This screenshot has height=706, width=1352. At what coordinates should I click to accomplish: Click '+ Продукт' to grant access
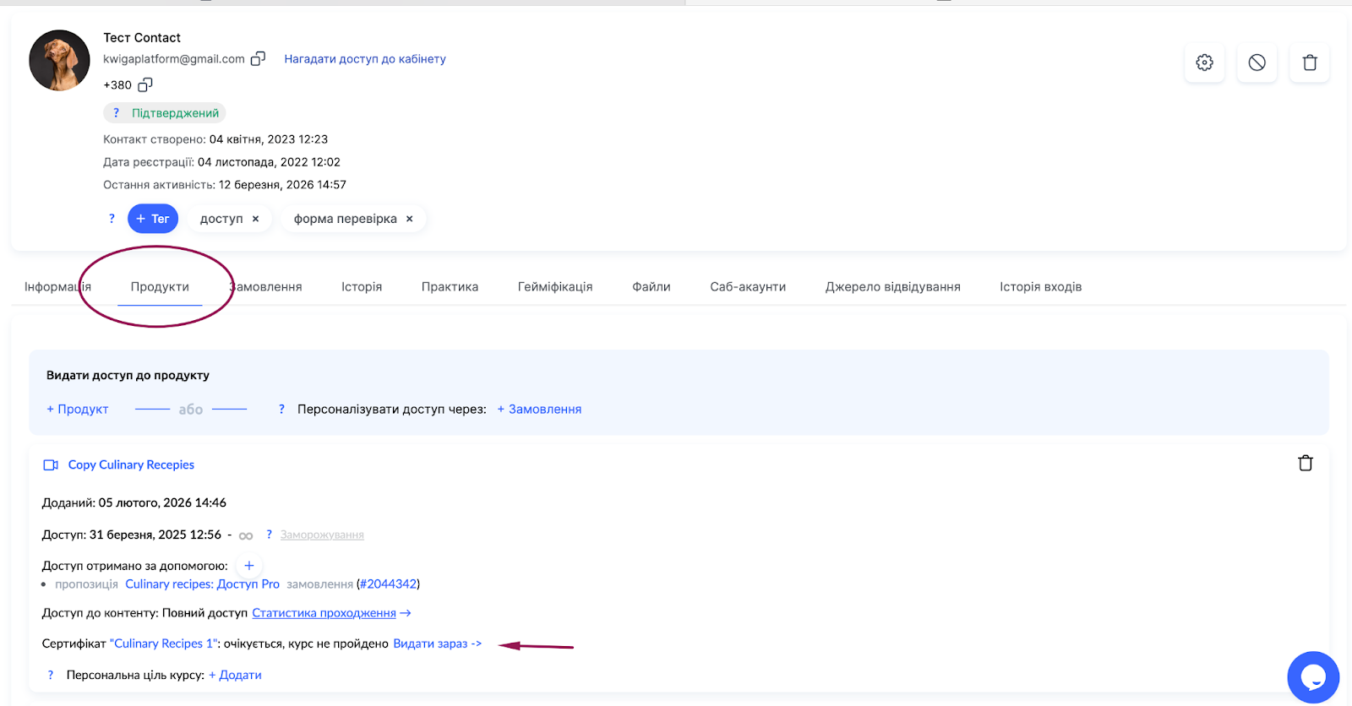[x=78, y=410]
